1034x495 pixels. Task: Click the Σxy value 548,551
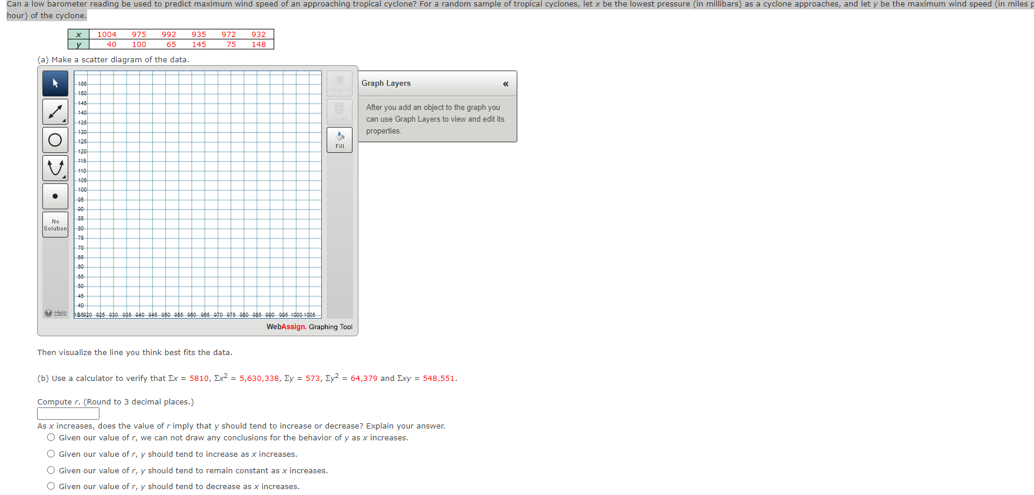(x=438, y=379)
